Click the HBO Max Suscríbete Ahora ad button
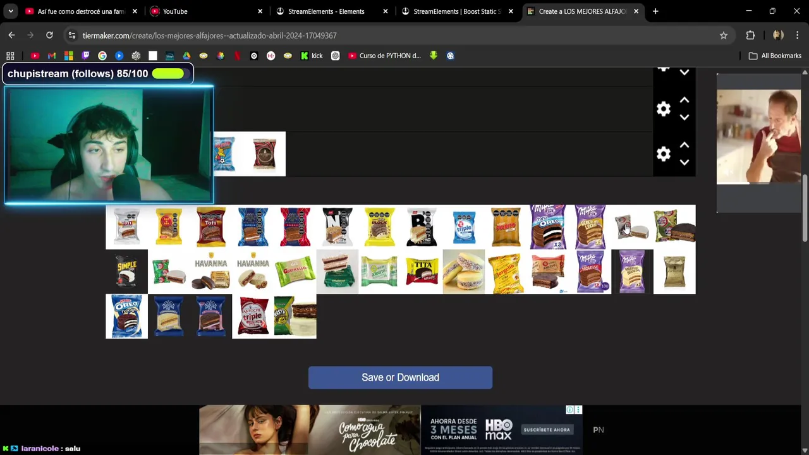Screen dimensions: 809x455 pyautogui.click(x=546, y=430)
